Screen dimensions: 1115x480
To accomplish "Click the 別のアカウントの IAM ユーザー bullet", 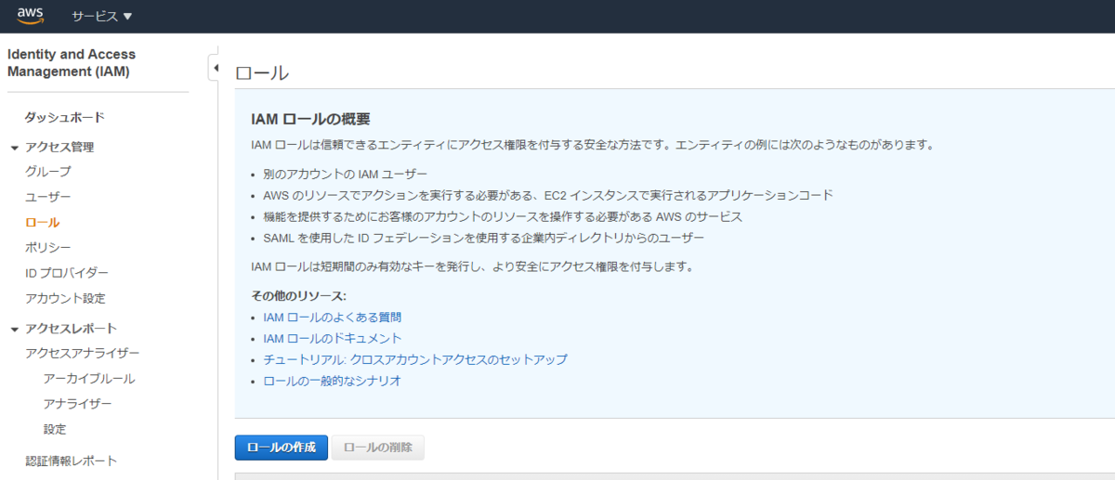I will click(346, 175).
